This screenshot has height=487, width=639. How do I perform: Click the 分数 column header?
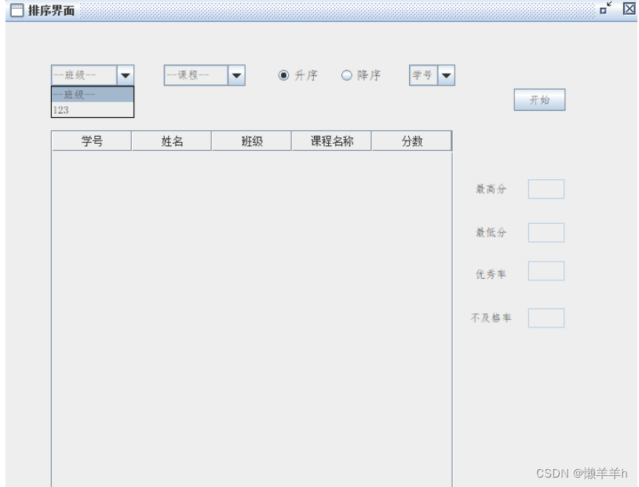click(411, 141)
